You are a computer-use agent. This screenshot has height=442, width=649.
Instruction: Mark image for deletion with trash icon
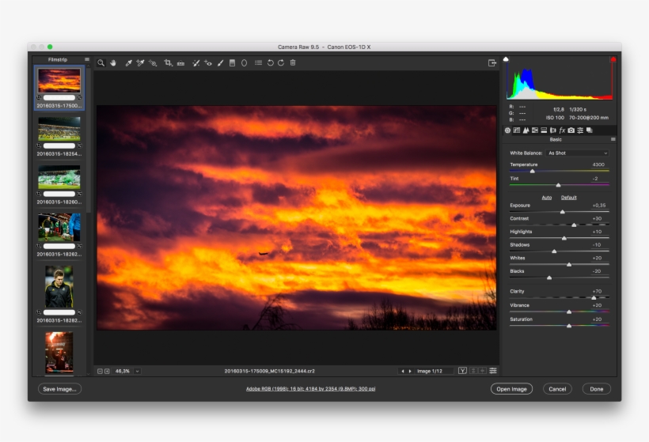coord(293,62)
